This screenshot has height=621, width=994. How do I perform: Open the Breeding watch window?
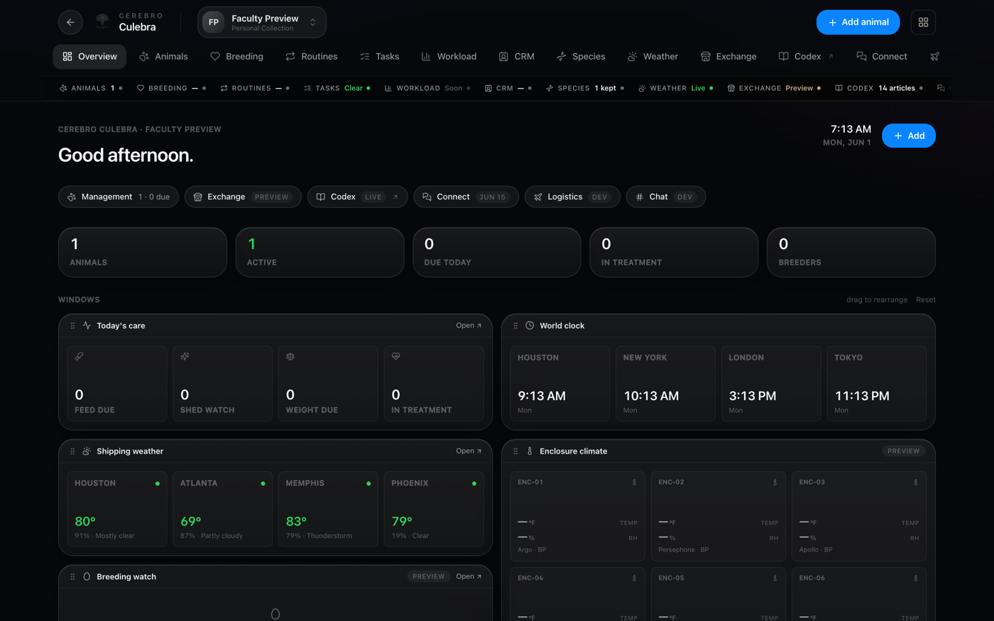pyautogui.click(x=469, y=577)
